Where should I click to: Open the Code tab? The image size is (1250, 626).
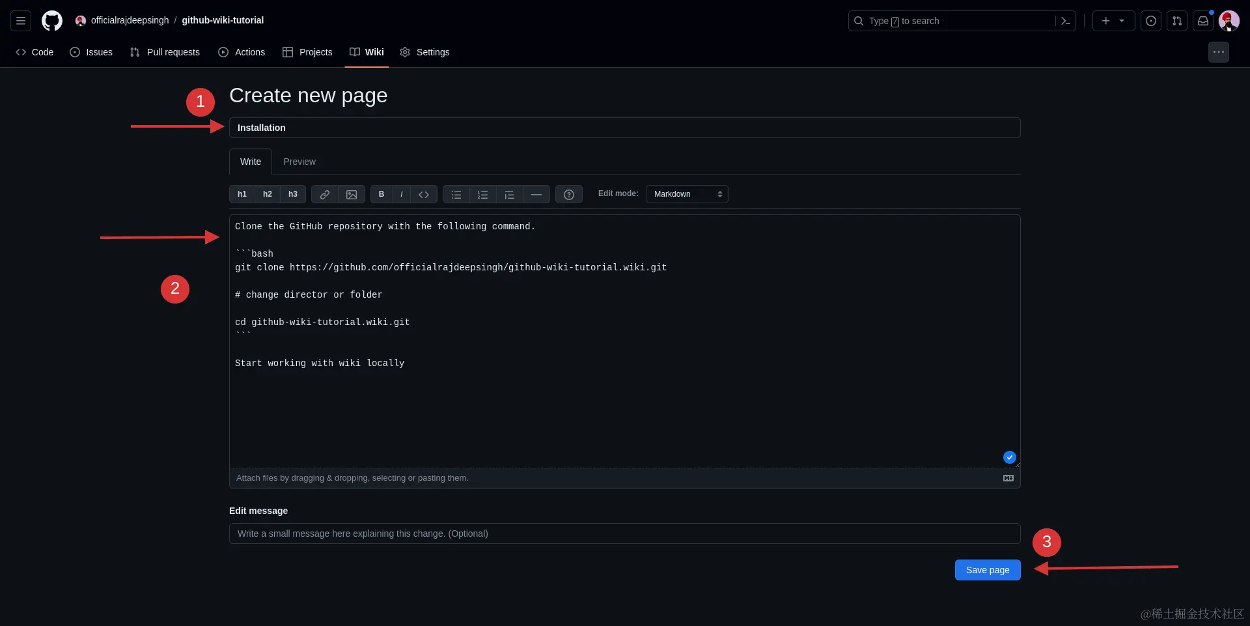coord(35,52)
